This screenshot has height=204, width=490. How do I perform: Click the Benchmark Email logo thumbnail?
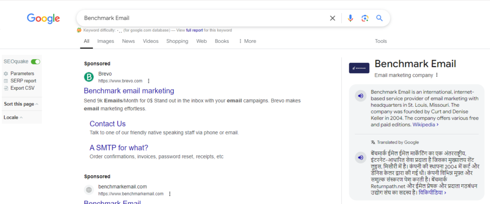(x=359, y=68)
